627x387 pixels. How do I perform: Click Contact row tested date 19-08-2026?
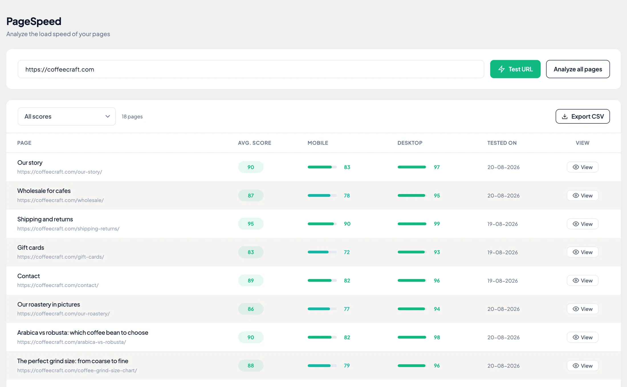(502, 281)
